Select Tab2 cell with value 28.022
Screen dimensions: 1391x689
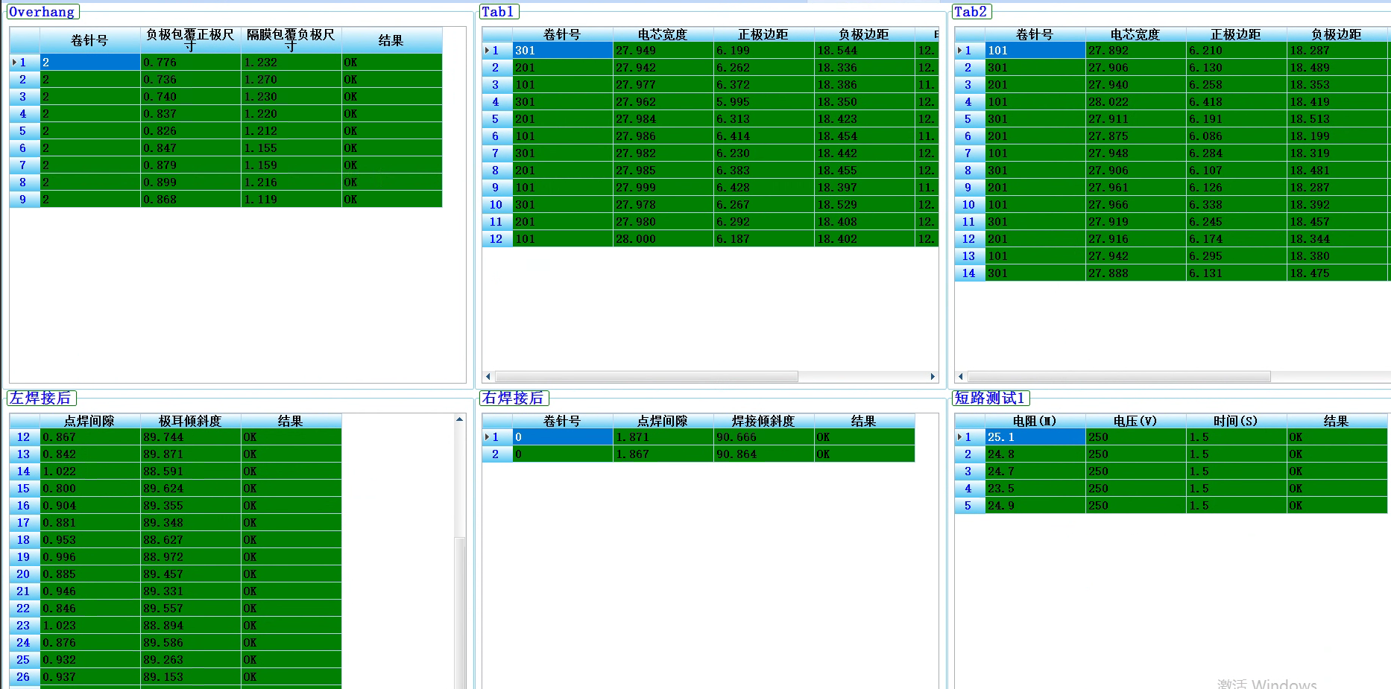1136,102
